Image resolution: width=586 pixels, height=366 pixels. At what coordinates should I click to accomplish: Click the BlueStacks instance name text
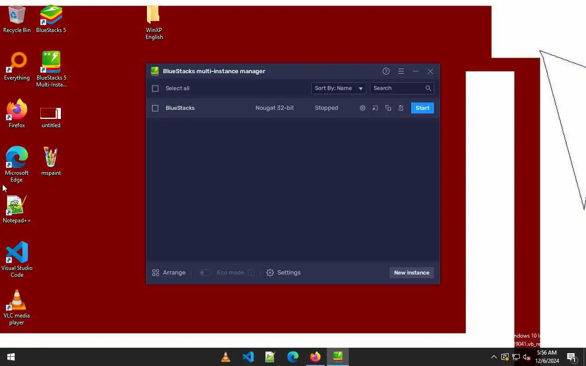pos(180,108)
